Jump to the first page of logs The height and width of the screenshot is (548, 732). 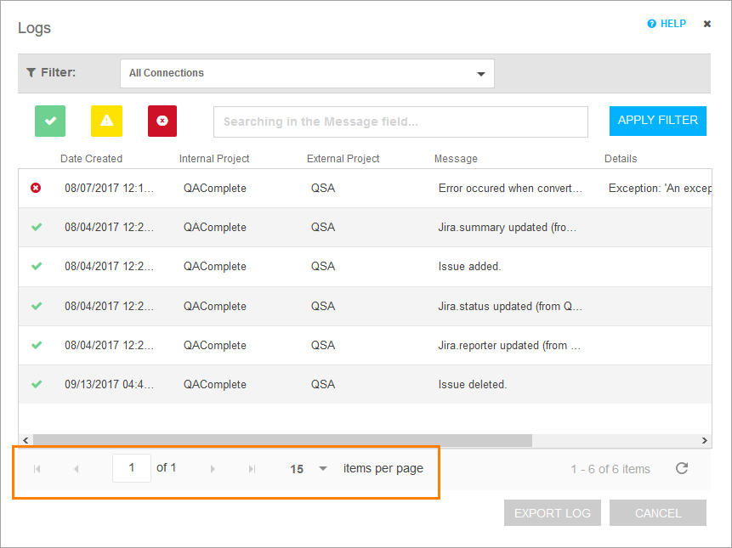(37, 468)
